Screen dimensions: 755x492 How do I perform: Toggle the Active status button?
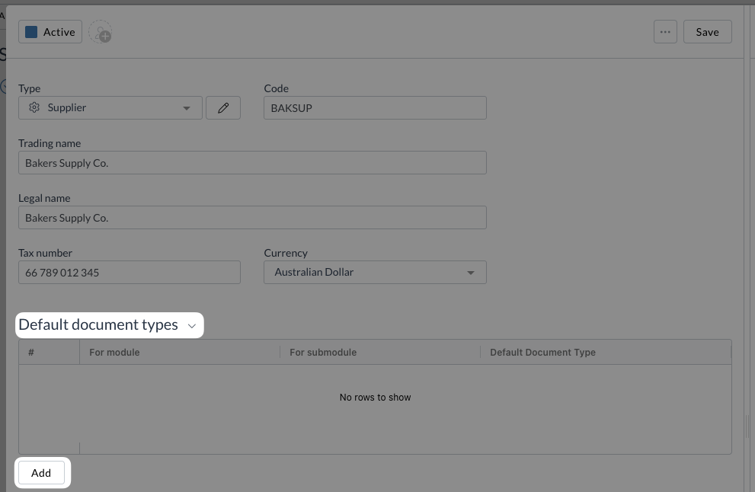point(50,32)
